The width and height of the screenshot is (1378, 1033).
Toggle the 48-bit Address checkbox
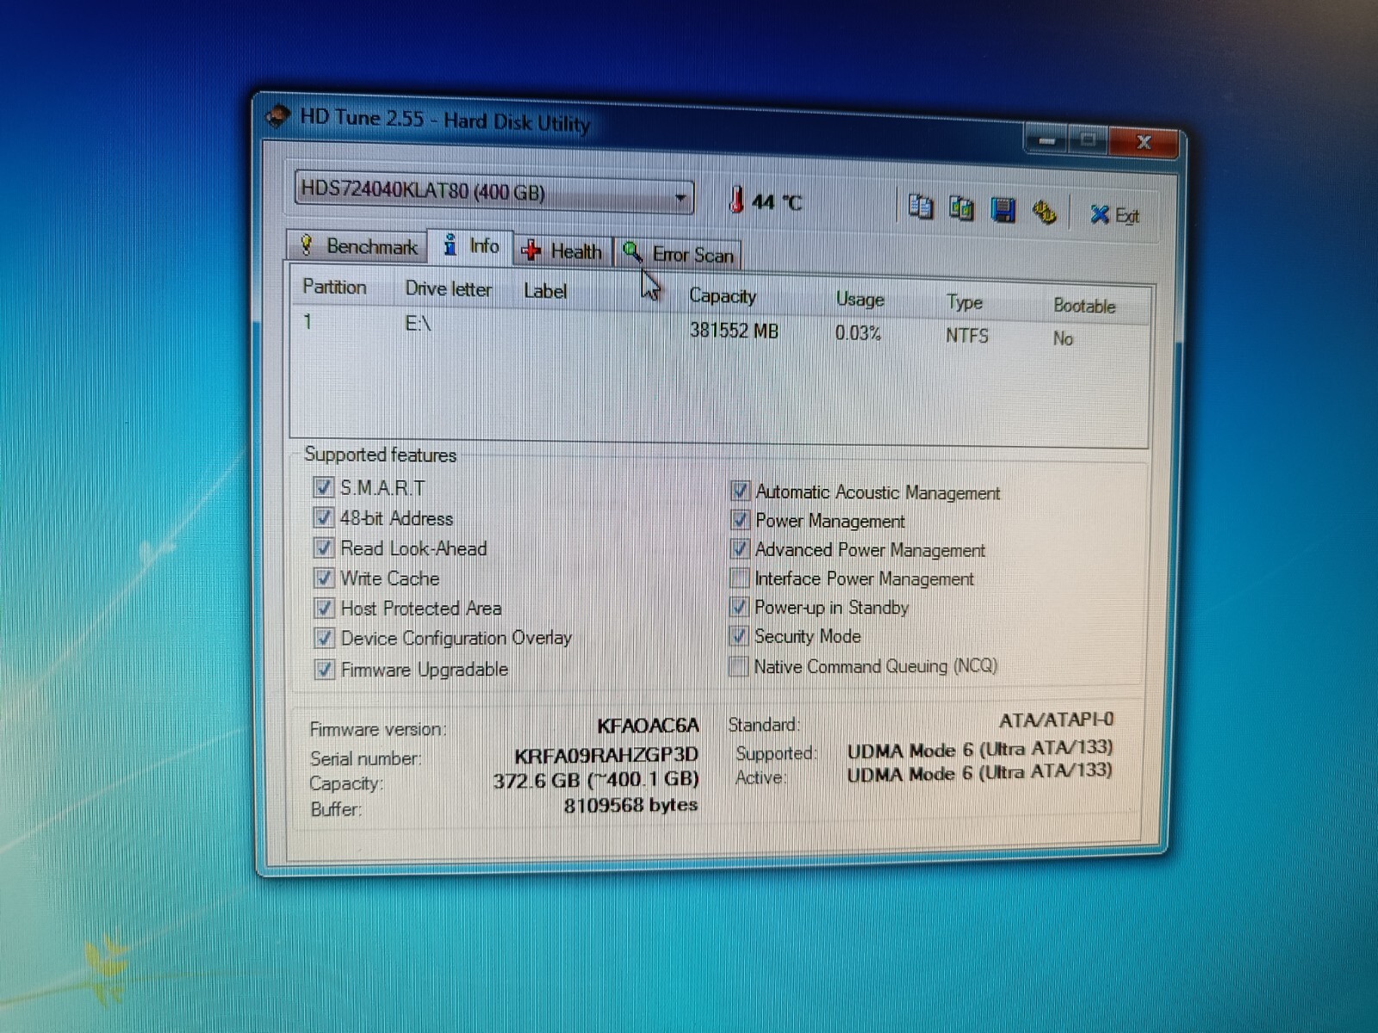click(x=323, y=517)
